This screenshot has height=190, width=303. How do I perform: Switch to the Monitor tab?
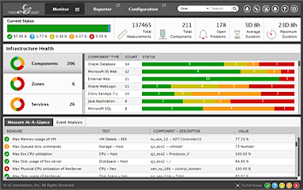click(x=64, y=9)
